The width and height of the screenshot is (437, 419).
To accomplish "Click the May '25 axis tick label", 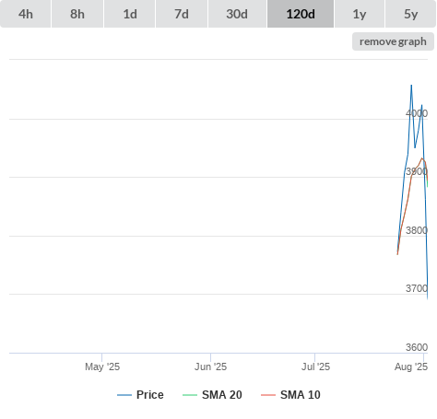I will 102,367.
